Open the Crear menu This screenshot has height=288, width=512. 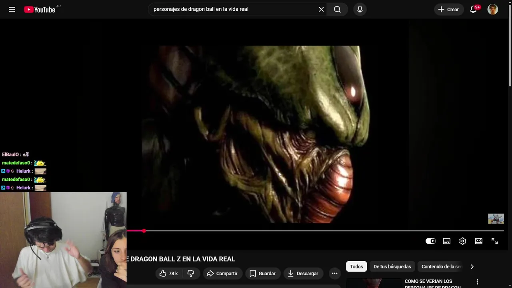(448, 9)
